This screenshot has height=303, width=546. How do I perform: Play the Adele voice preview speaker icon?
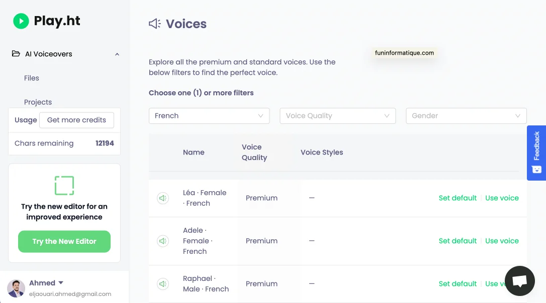[162, 241]
